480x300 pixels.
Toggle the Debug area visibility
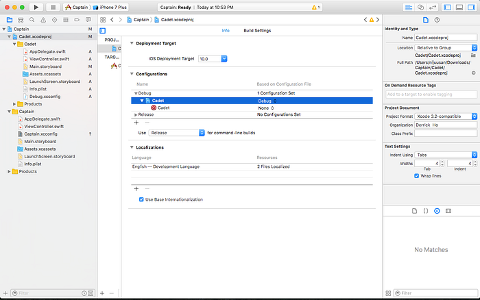(x=459, y=8)
